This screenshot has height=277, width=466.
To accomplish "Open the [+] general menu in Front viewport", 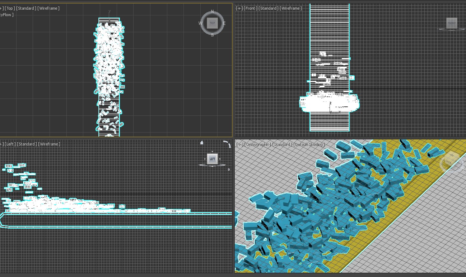I will (x=239, y=8).
